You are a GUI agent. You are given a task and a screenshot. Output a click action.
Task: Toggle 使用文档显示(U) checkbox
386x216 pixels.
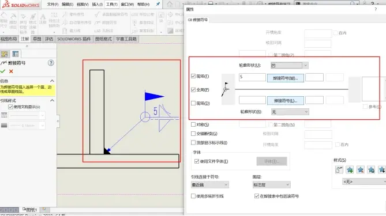pyautogui.click(x=10, y=107)
